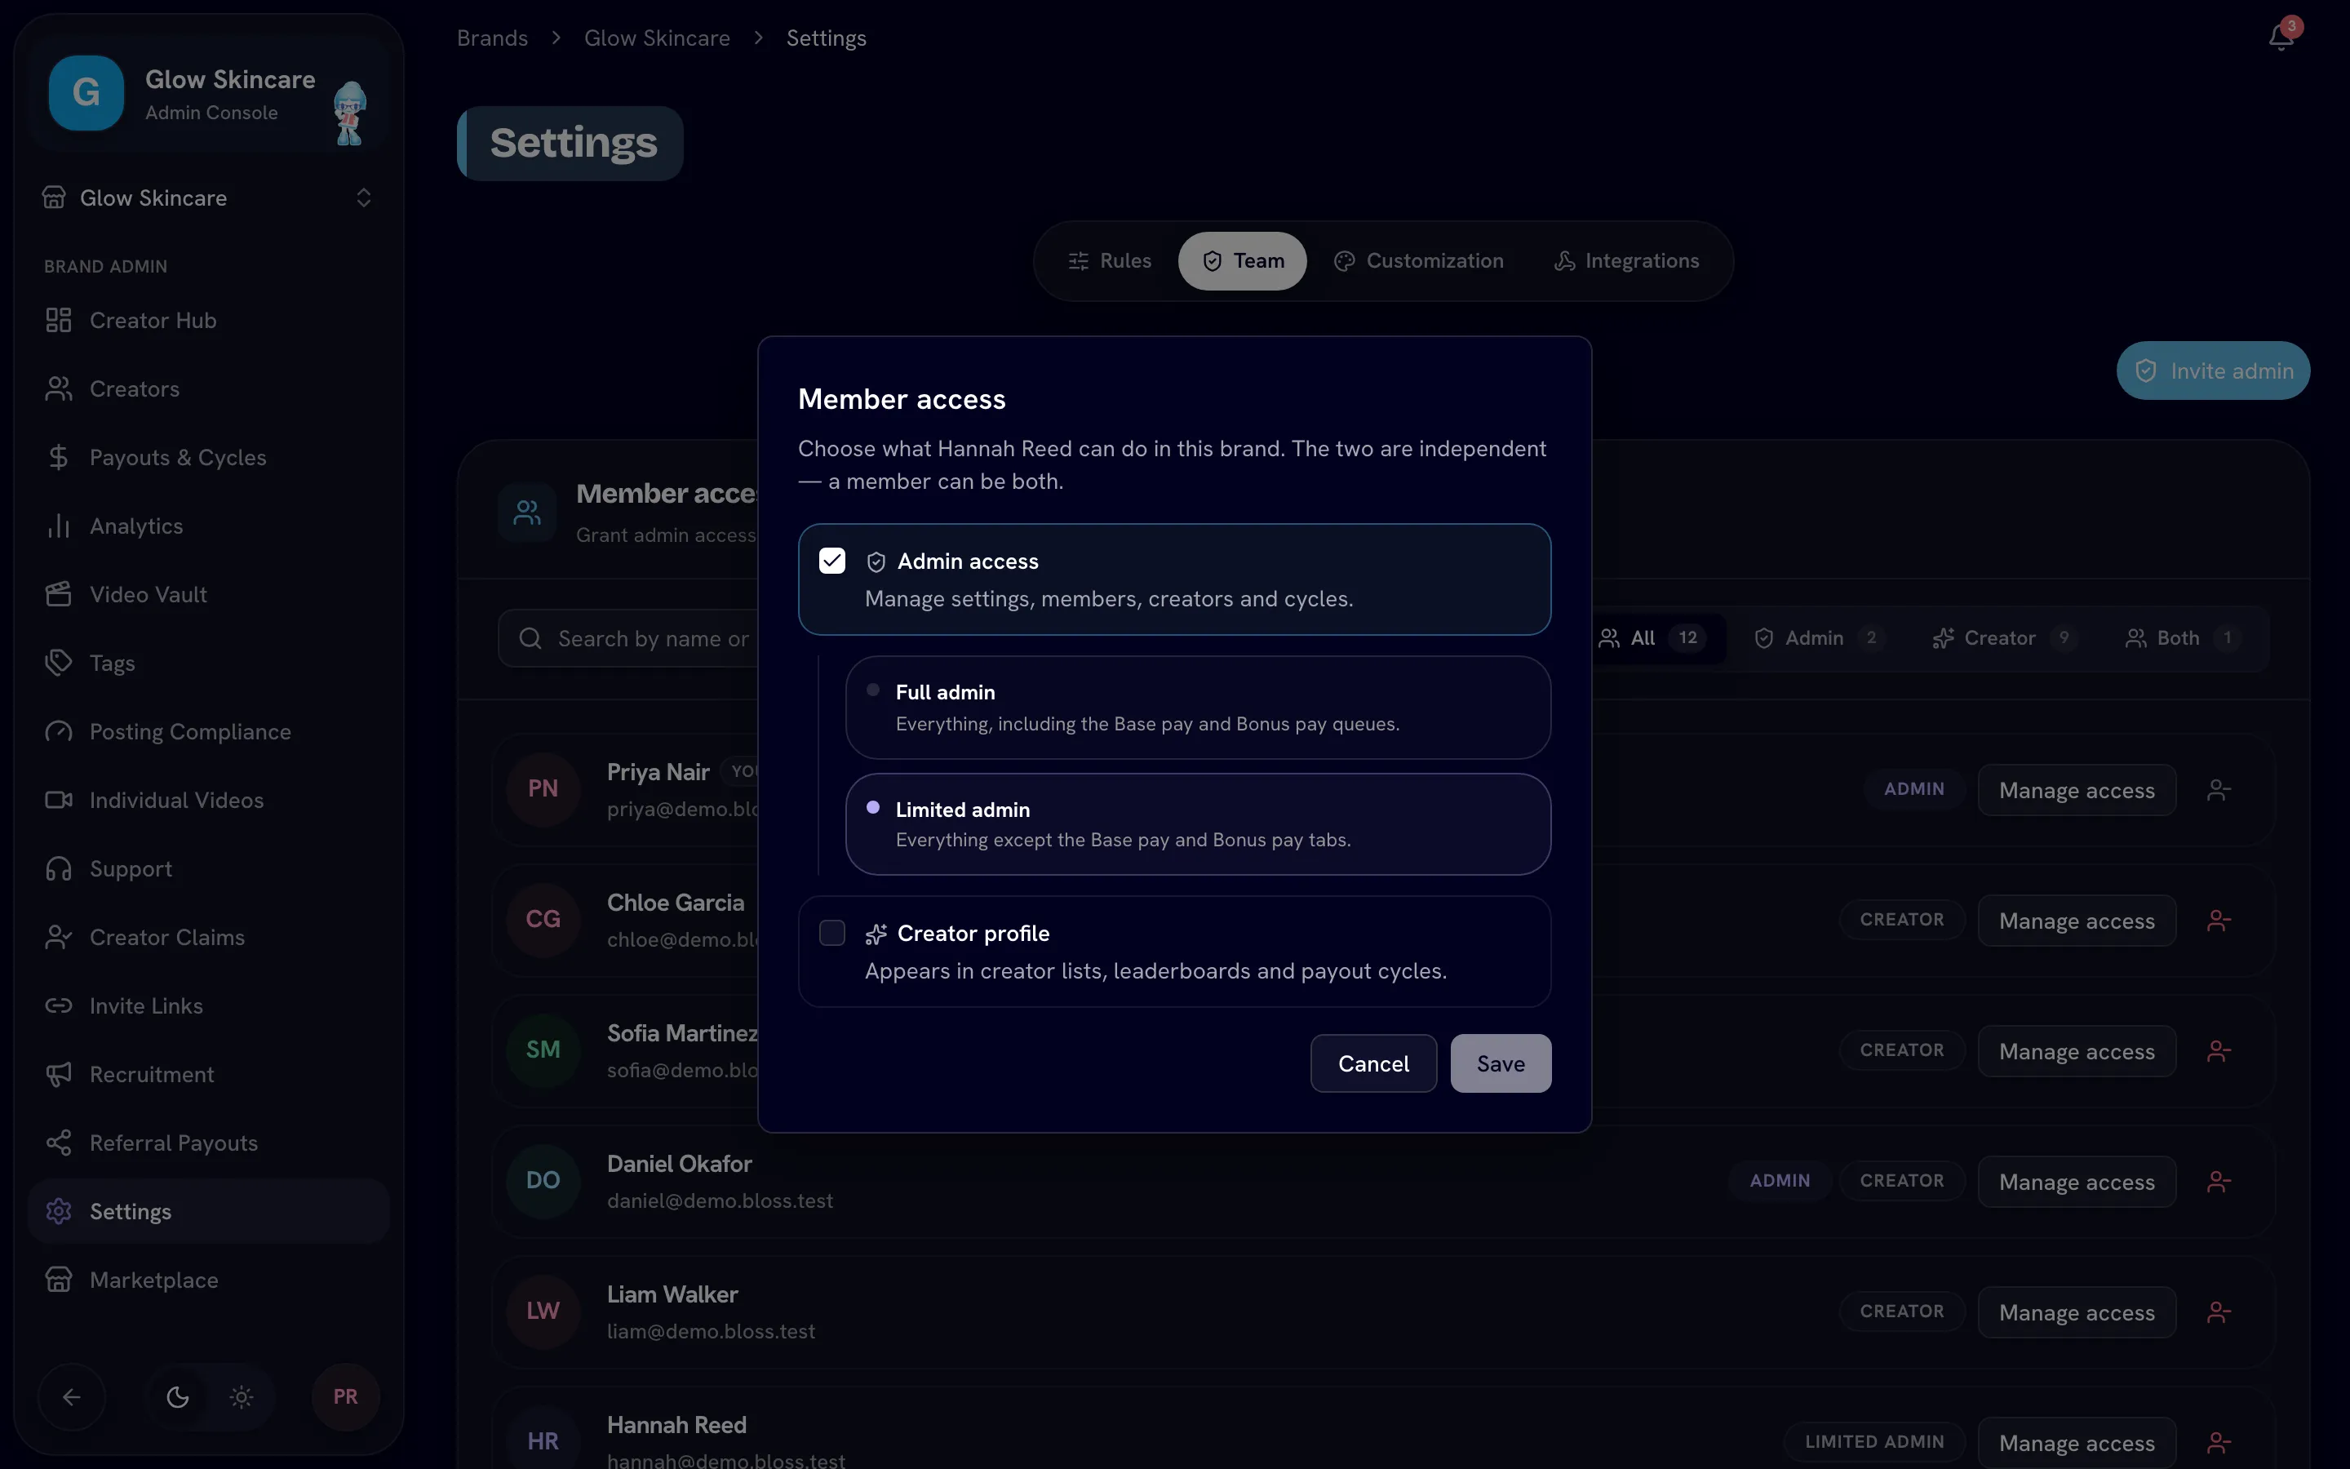2350x1469 pixels.
Task: Go to Creators page
Action: pyautogui.click(x=209, y=388)
